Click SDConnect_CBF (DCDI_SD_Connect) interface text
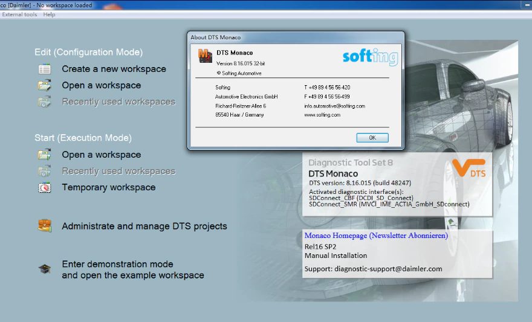Viewport: 532px width, 322px height. click(x=361, y=198)
